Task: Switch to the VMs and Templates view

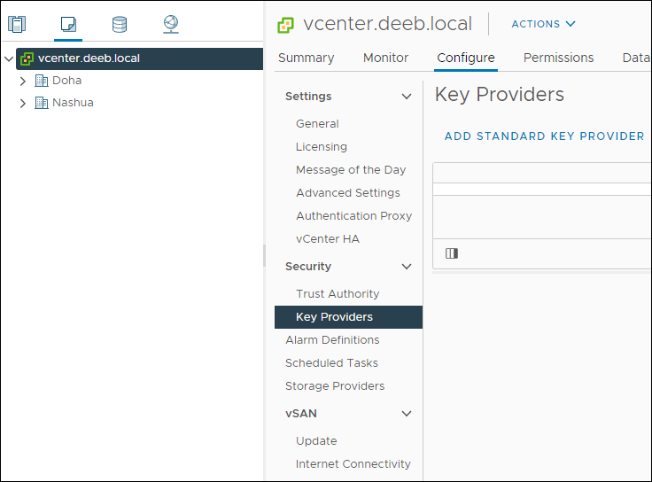Action: point(68,24)
